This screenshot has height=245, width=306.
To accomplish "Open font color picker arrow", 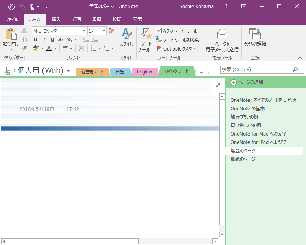I will coord(55,48).
